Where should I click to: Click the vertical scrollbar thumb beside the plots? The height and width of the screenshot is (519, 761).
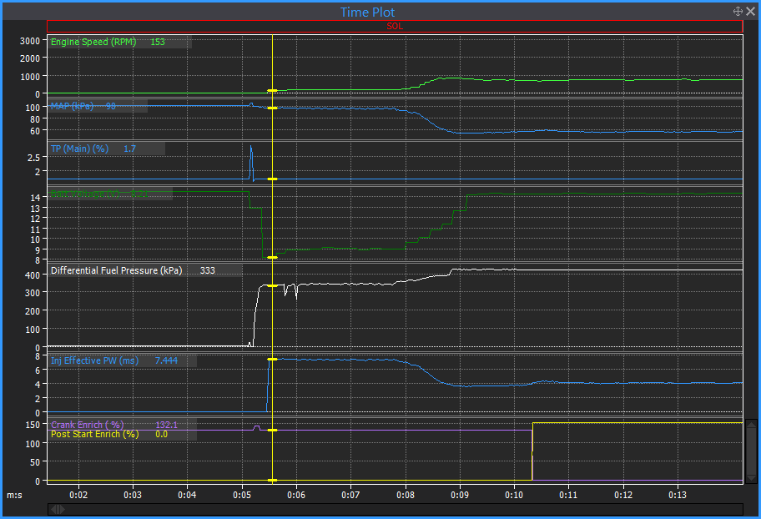click(751, 451)
